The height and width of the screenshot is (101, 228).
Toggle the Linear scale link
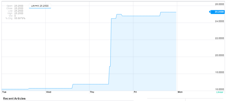click(x=220, y=92)
